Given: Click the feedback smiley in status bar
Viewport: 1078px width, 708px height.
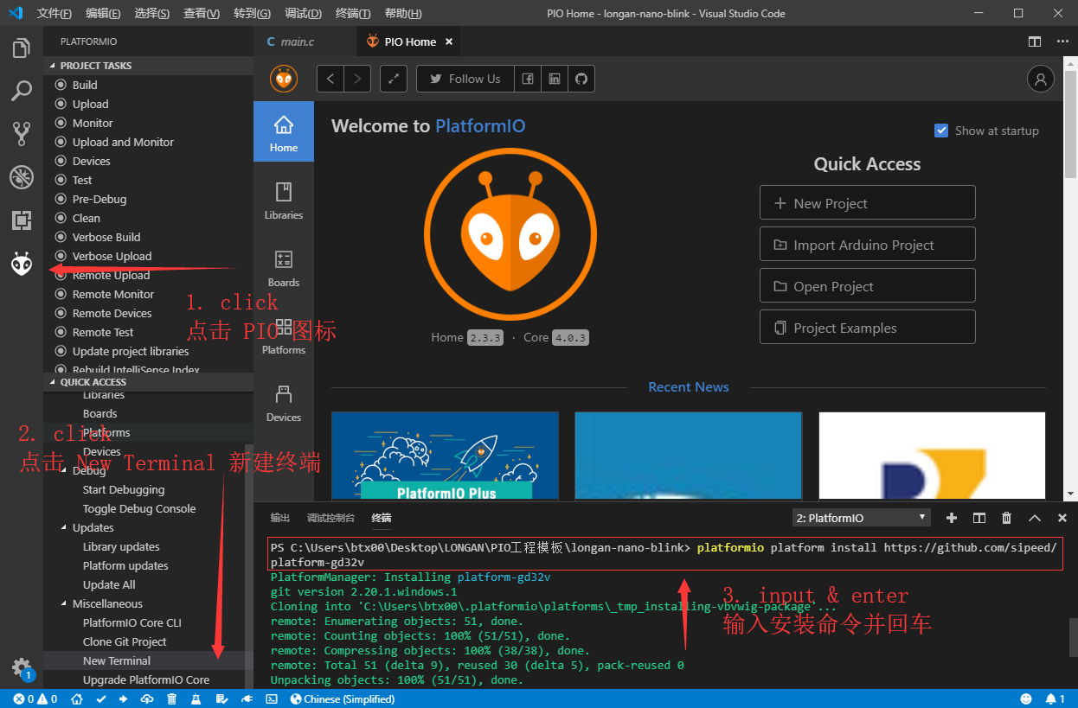Looking at the screenshot, I should click(x=1026, y=698).
